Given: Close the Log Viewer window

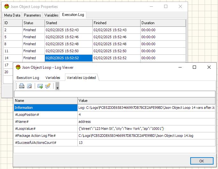Looking at the screenshot, I should click(209, 67).
